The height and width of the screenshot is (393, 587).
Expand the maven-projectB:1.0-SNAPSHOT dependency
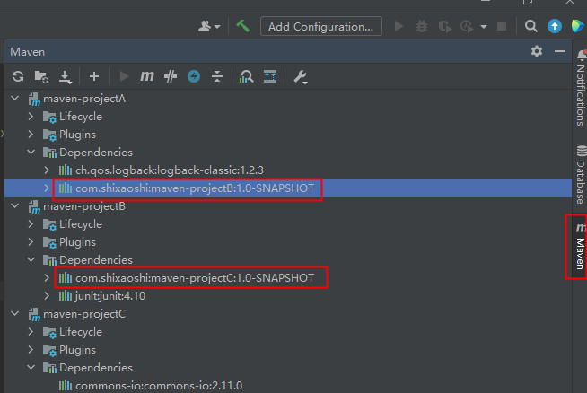coord(47,188)
